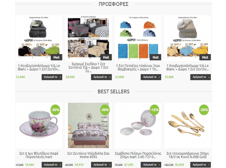Click the Hot badge on printed sheet set
The height and width of the screenshot is (168, 226).
coord(106,57)
